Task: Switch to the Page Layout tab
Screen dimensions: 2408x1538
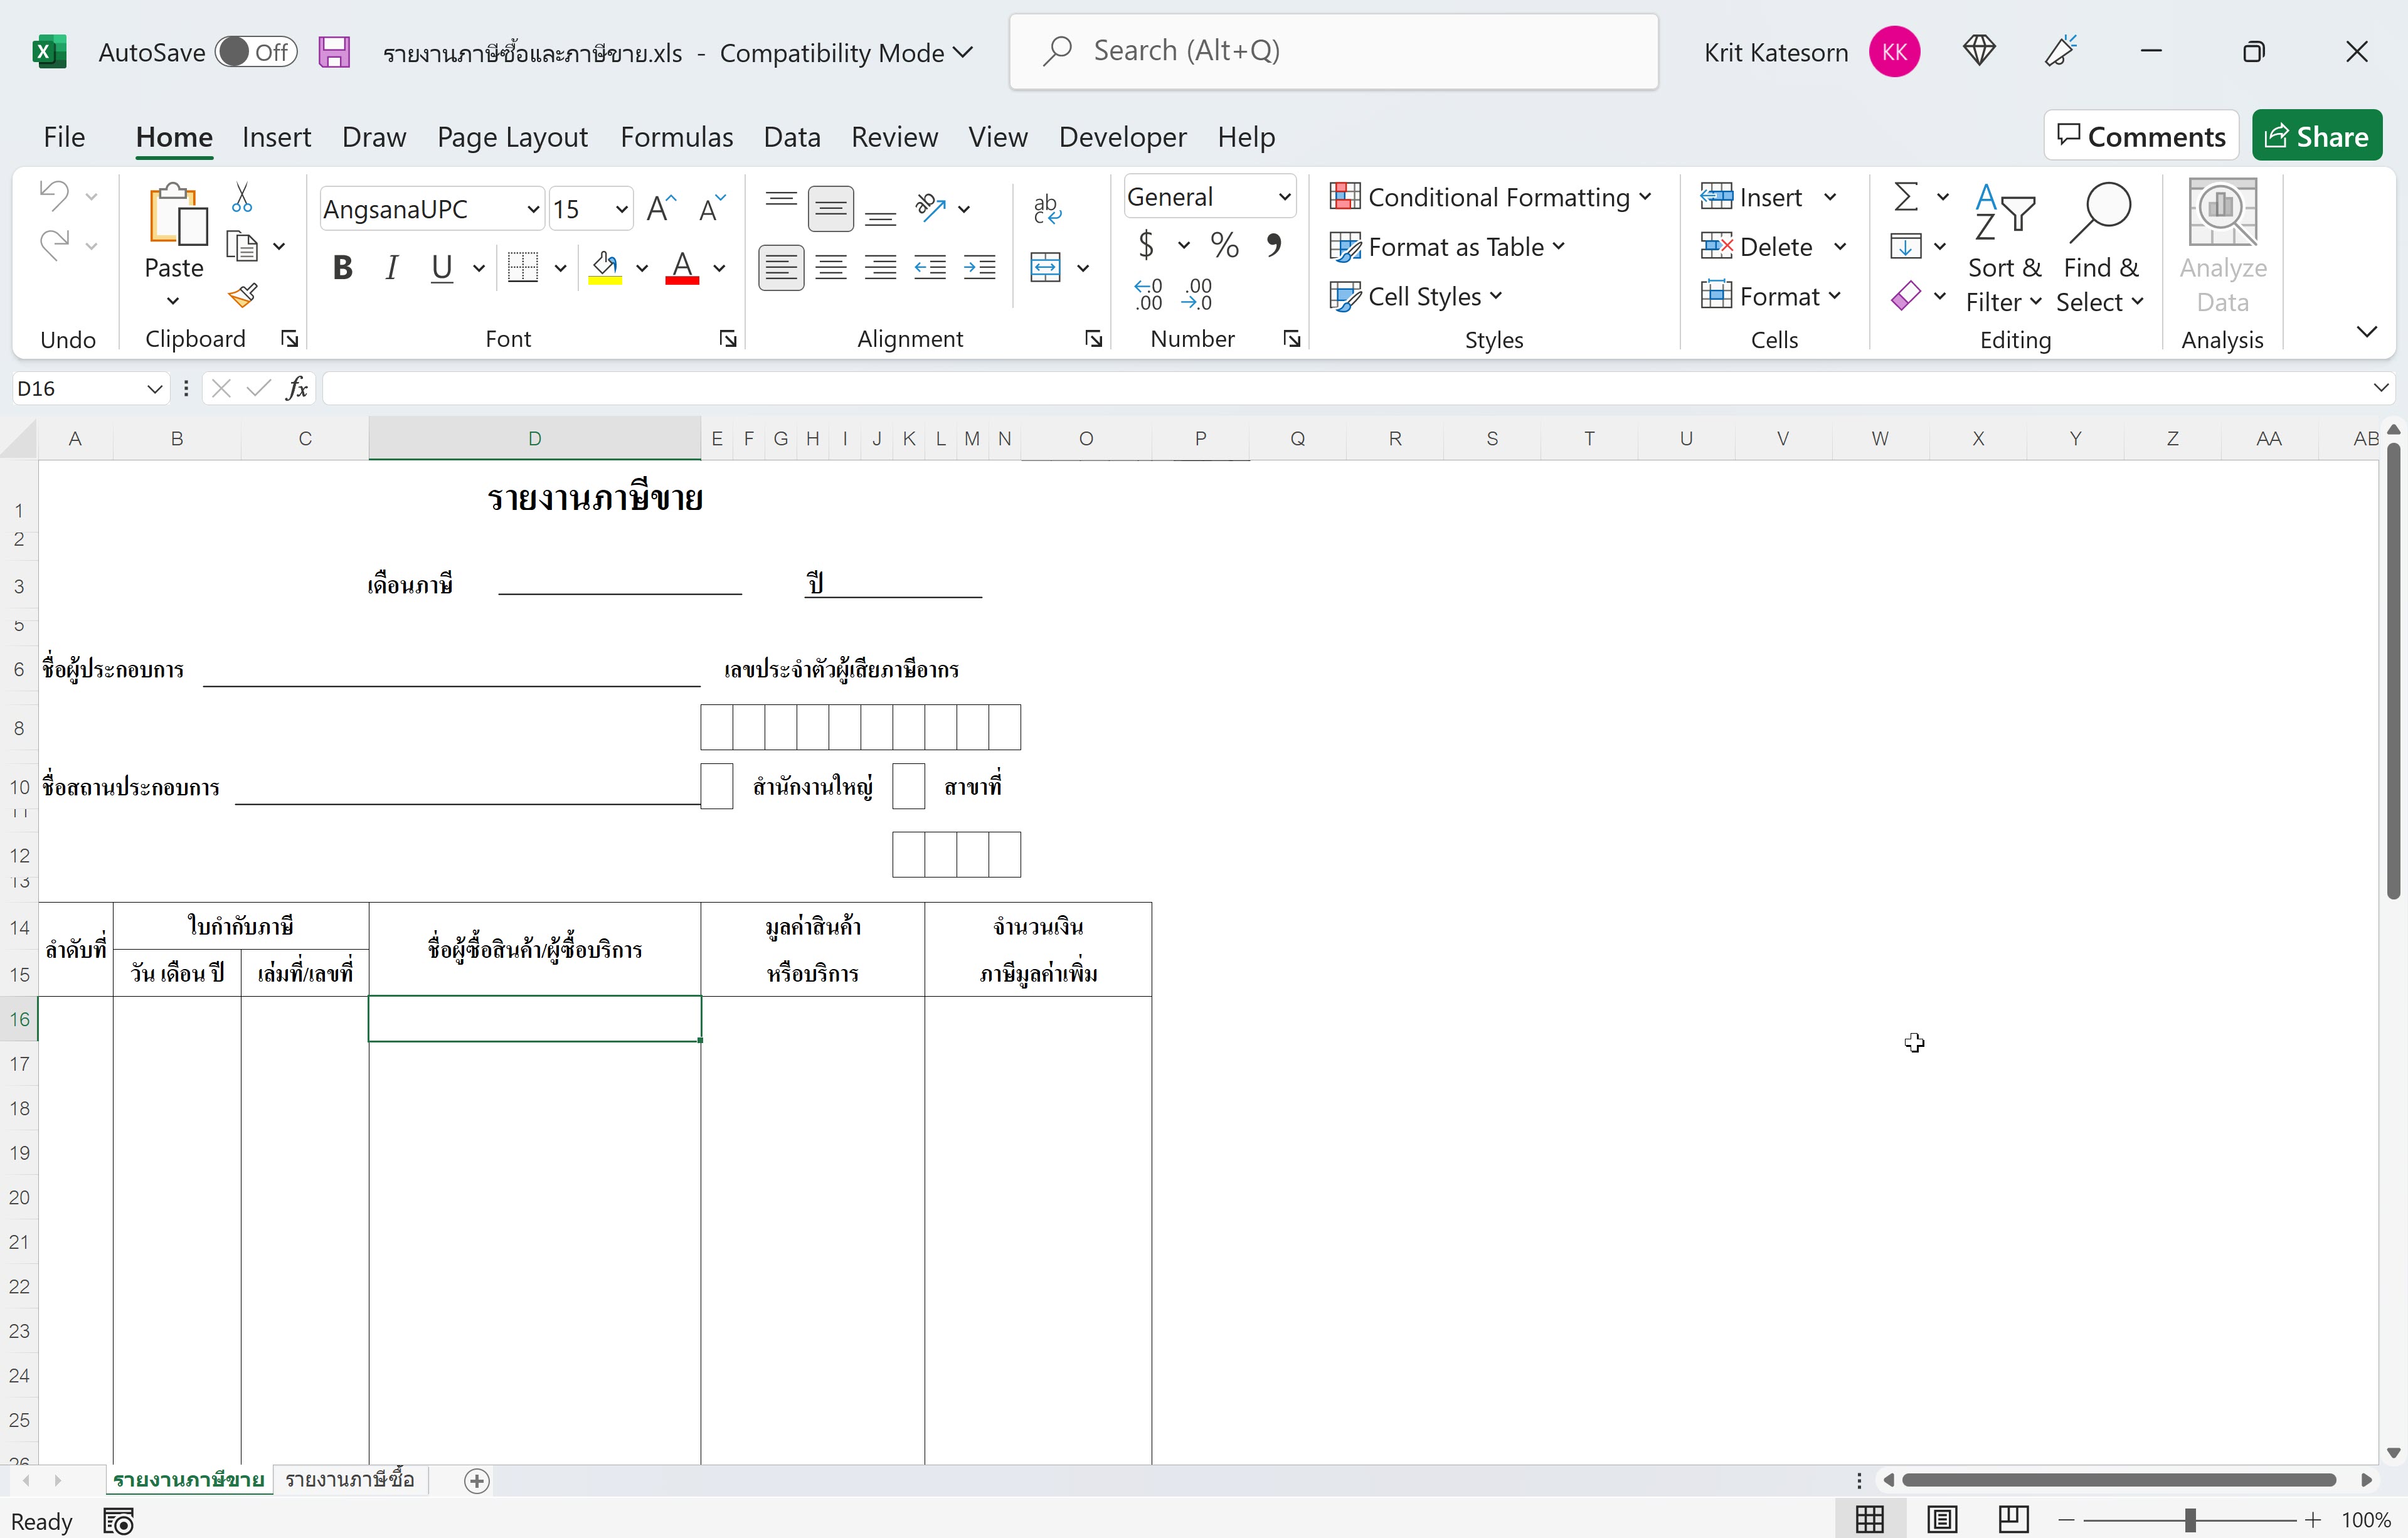Action: coord(512,137)
